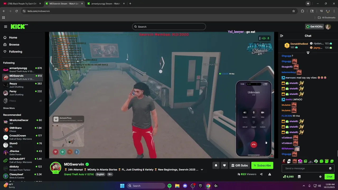Click MDSwervin streamer avatar with LIVE badge
The width and height of the screenshot is (338, 190).
click(56, 168)
